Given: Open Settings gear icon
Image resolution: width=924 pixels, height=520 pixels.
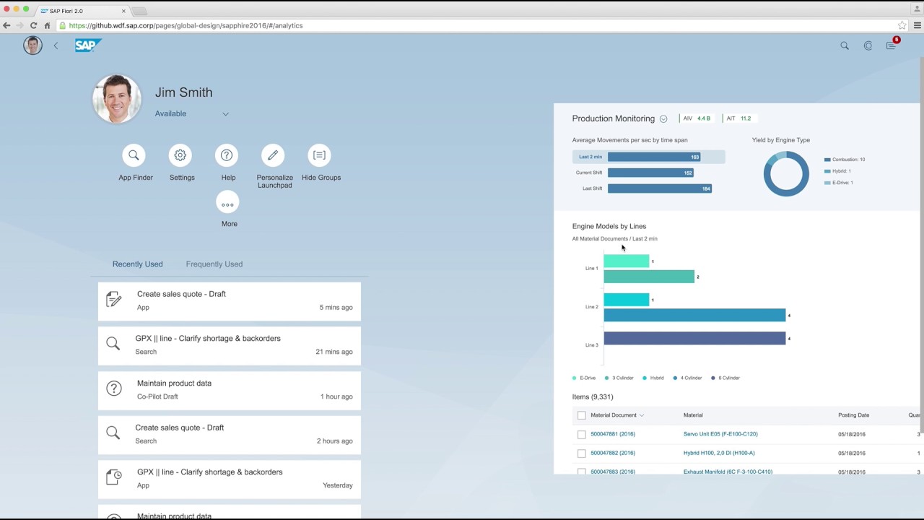Looking at the screenshot, I should 180,155.
